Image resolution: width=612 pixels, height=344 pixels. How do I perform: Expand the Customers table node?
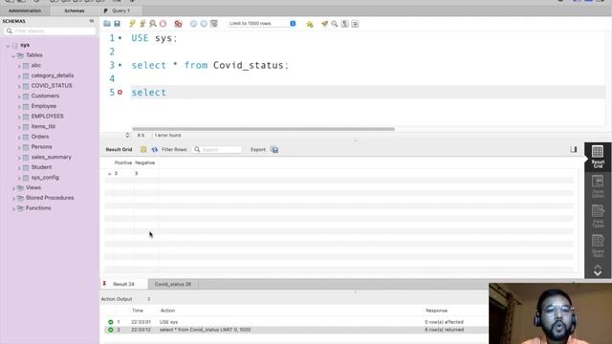[19, 97]
